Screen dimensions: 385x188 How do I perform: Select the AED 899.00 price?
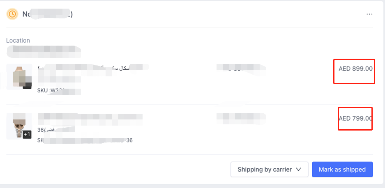point(355,69)
